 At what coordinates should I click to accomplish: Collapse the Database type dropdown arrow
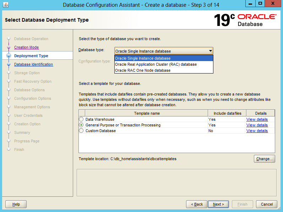click(x=210, y=51)
